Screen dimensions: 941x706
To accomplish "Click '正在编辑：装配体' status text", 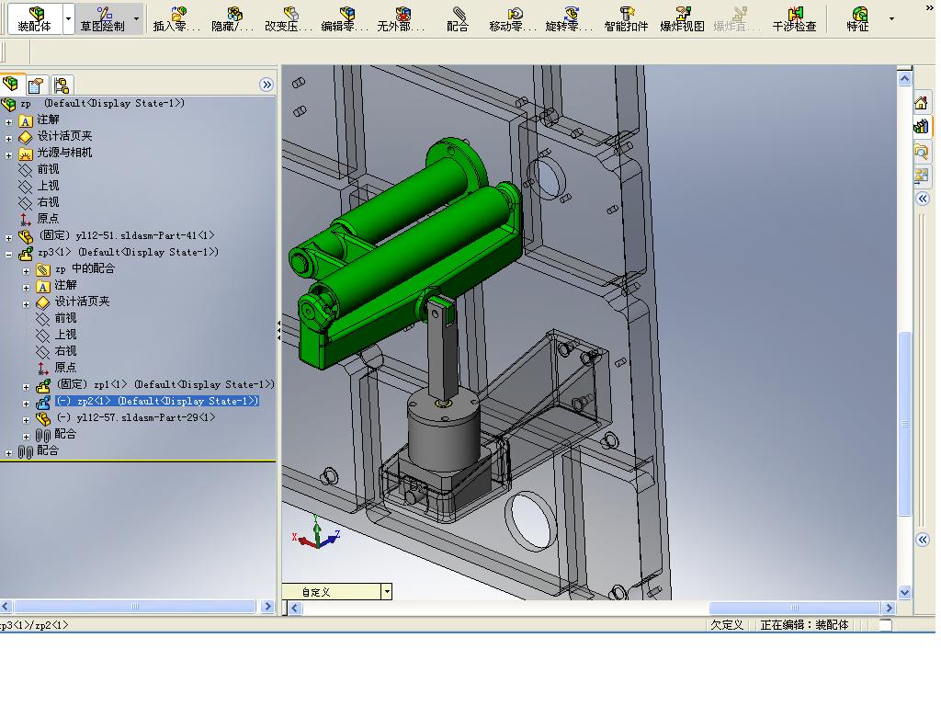I will pos(804,625).
